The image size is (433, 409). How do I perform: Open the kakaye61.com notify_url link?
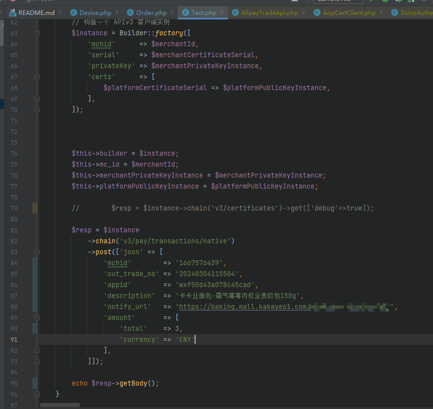tap(243, 307)
